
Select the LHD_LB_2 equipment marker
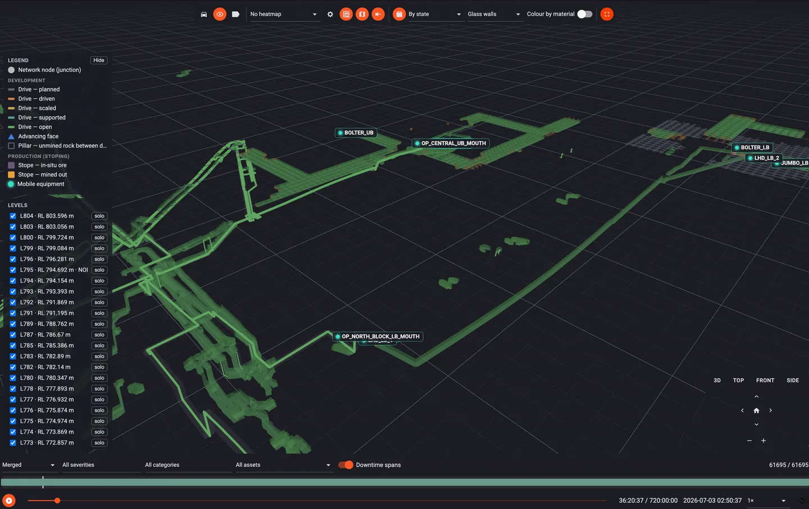point(763,158)
